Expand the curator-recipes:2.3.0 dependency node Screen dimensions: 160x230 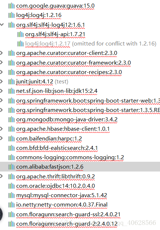(x=1, y=72)
